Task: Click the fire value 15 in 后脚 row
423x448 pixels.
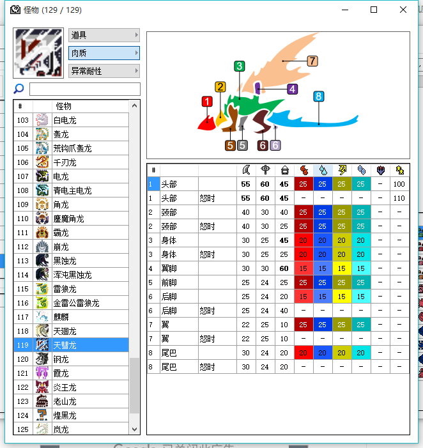Action: pos(304,297)
